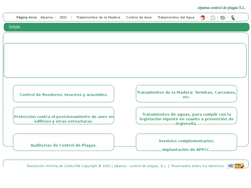Click Auditorias de Control de Plagas

[64, 145]
